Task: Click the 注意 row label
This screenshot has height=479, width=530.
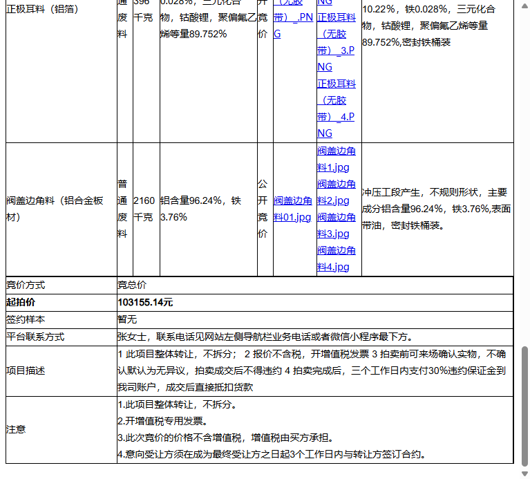Action: click(x=16, y=430)
